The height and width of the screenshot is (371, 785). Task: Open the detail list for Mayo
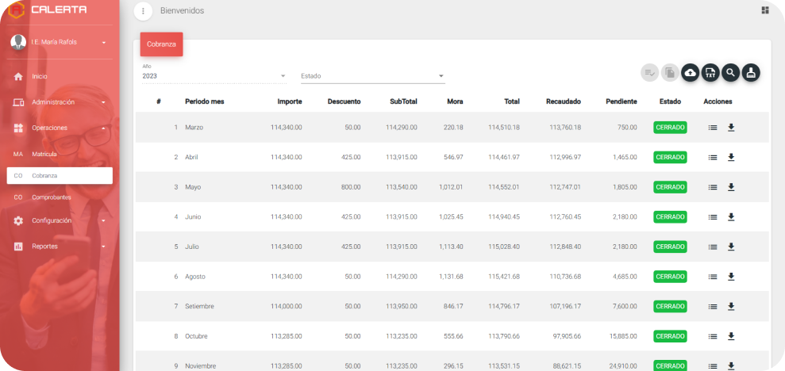tap(713, 187)
